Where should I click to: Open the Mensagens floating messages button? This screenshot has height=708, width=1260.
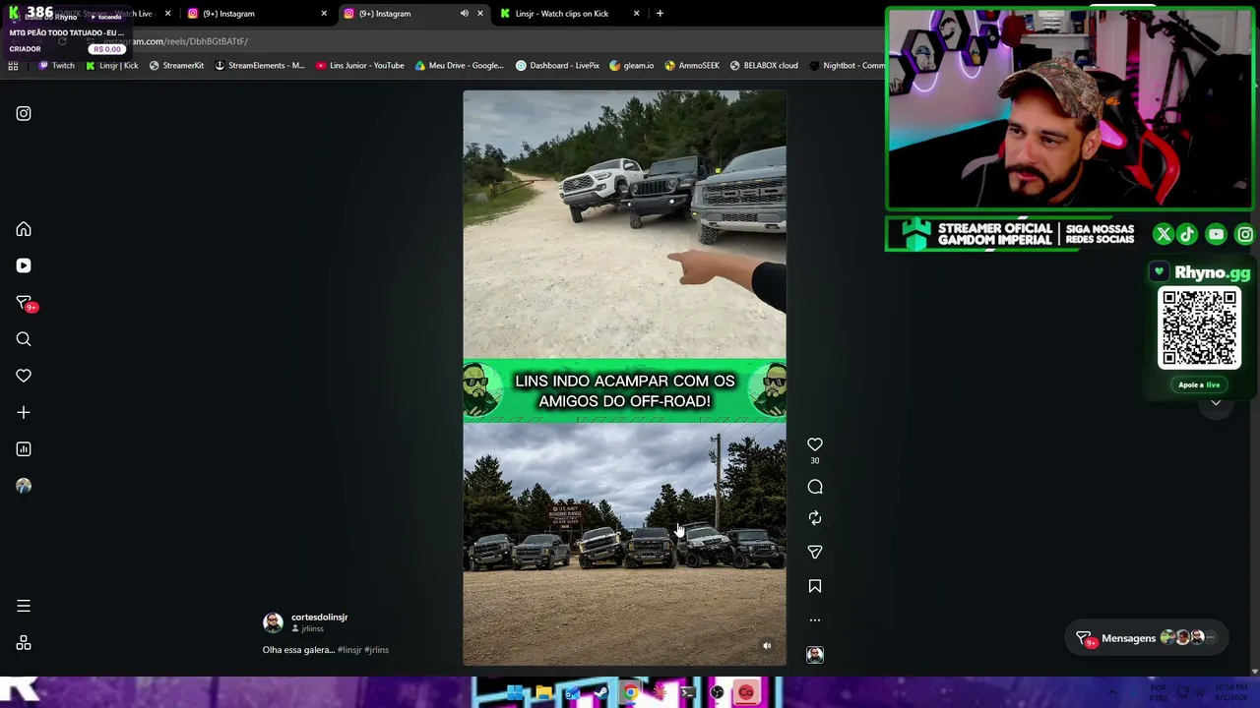click(1147, 638)
